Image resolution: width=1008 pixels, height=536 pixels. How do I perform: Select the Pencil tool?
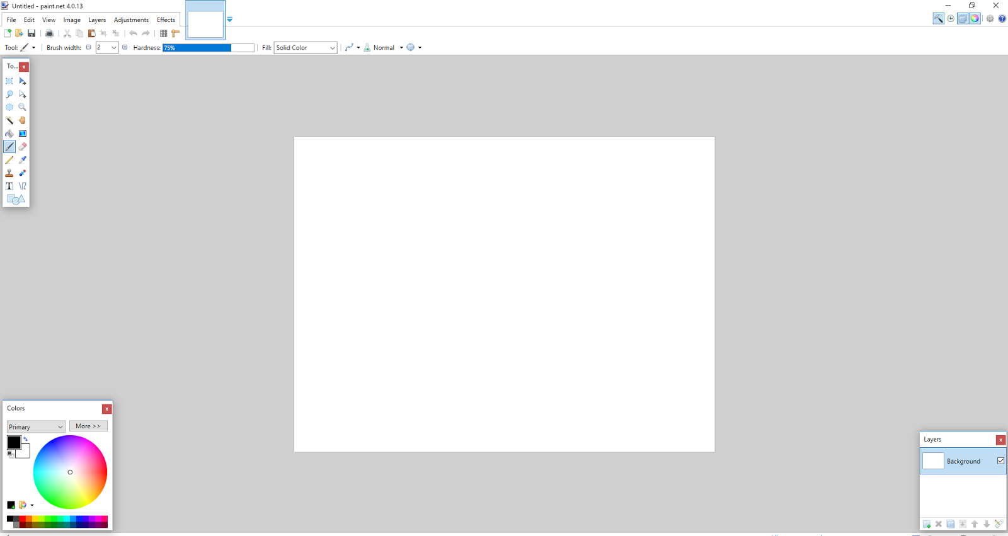click(9, 160)
